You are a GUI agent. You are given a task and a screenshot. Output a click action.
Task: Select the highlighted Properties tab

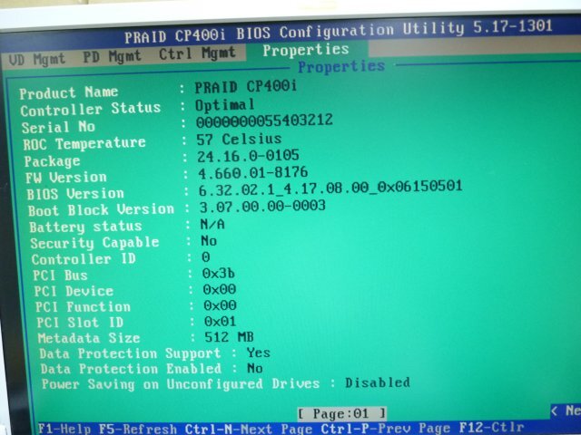(306, 51)
